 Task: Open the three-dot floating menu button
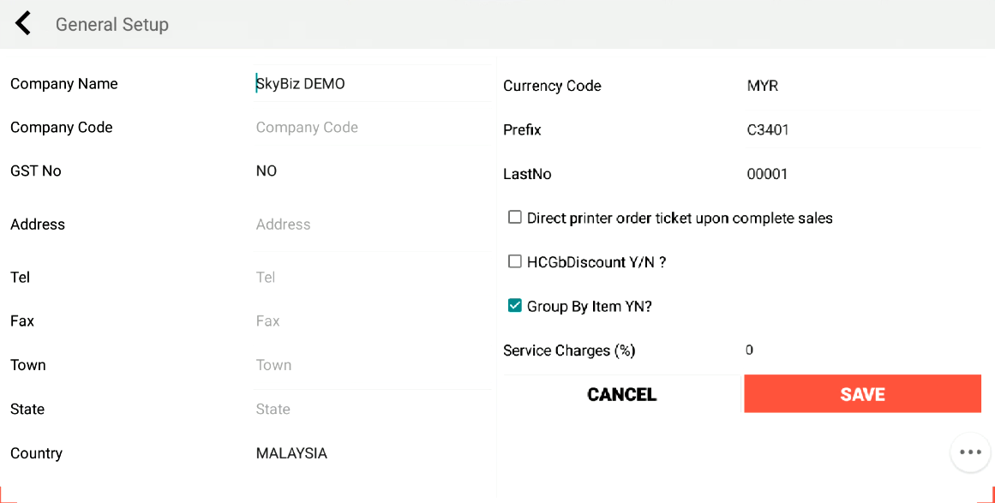point(969,452)
